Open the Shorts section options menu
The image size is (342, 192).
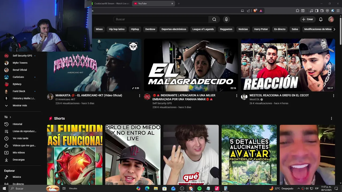331,118
